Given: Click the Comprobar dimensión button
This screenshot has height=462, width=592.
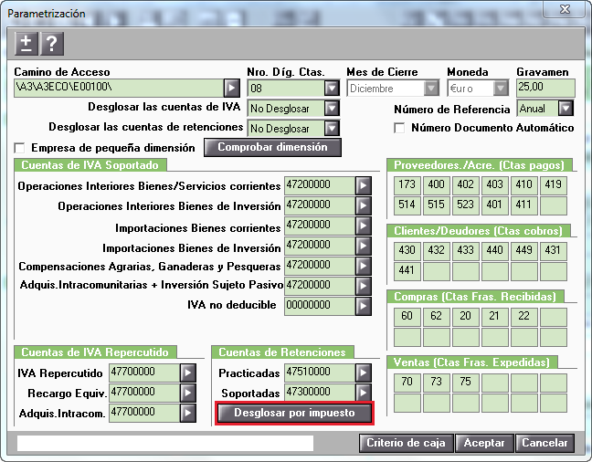Looking at the screenshot, I should coord(272,147).
